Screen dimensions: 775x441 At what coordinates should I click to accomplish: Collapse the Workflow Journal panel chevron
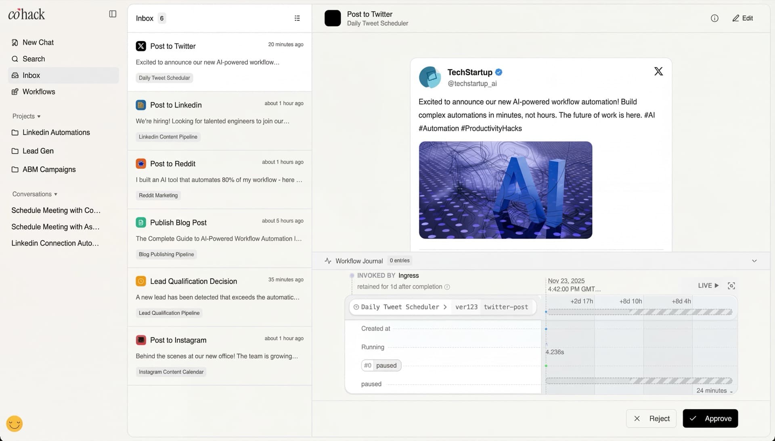click(x=754, y=261)
